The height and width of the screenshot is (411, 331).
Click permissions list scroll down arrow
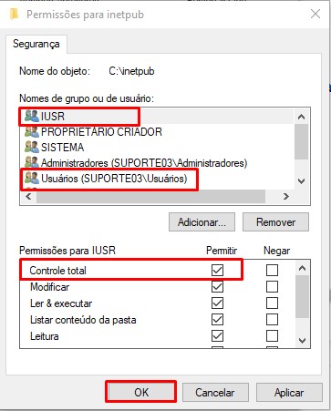[x=302, y=341]
